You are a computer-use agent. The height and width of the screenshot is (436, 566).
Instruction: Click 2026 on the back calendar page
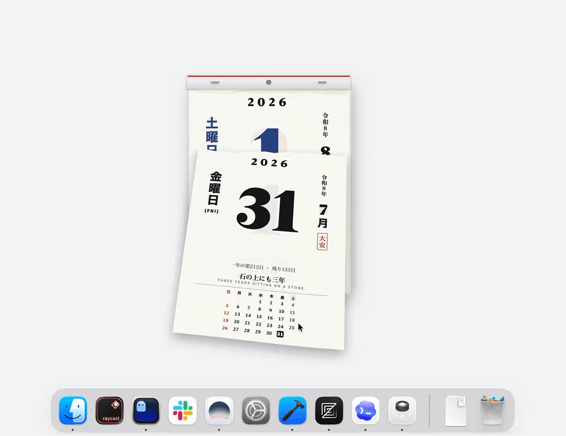click(x=267, y=102)
